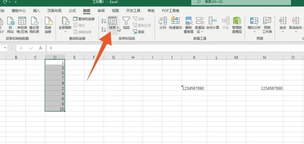Import data 自网站 from web
Image resolution: width=304 pixels, height=144 pixels.
(10, 25)
